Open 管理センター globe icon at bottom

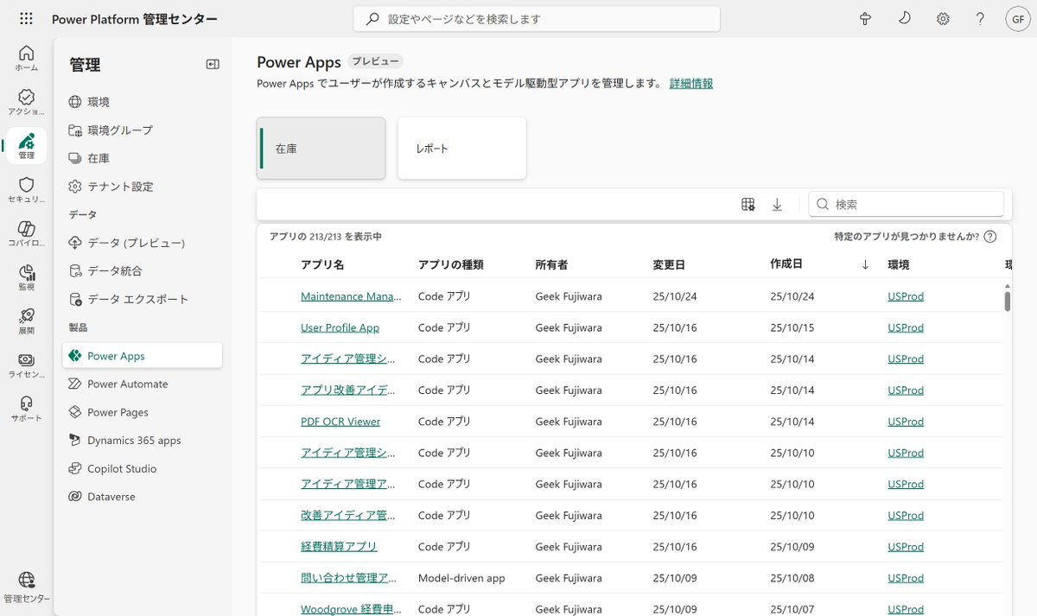[26, 586]
